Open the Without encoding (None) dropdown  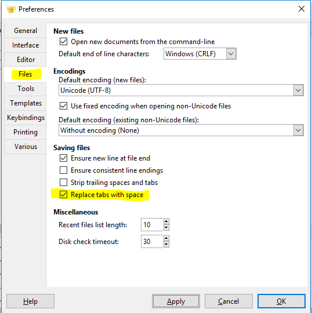point(181,130)
